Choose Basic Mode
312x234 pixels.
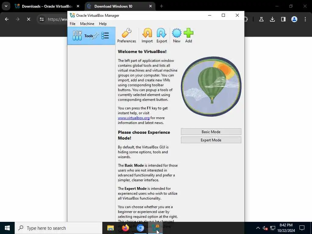pos(211,132)
